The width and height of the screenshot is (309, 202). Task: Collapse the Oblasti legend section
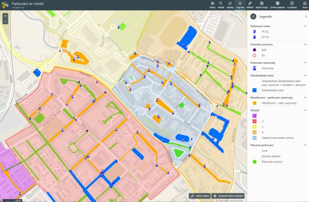point(305,111)
